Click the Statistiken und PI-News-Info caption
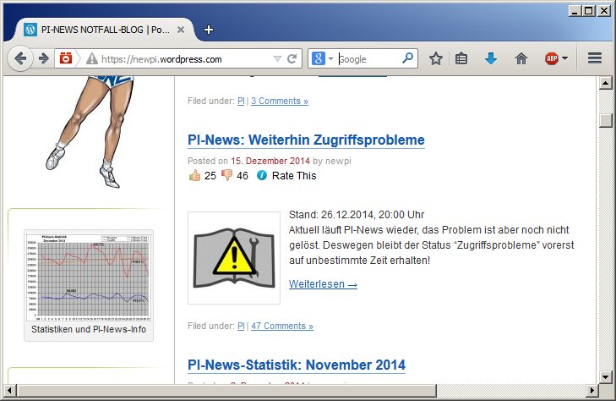This screenshot has width=616, height=401. pyautogui.click(x=89, y=329)
